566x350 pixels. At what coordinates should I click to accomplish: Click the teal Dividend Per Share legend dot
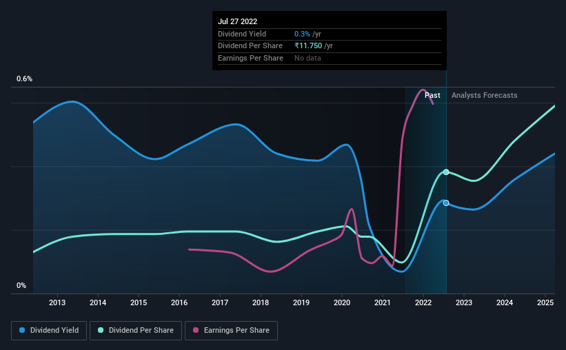(101, 330)
